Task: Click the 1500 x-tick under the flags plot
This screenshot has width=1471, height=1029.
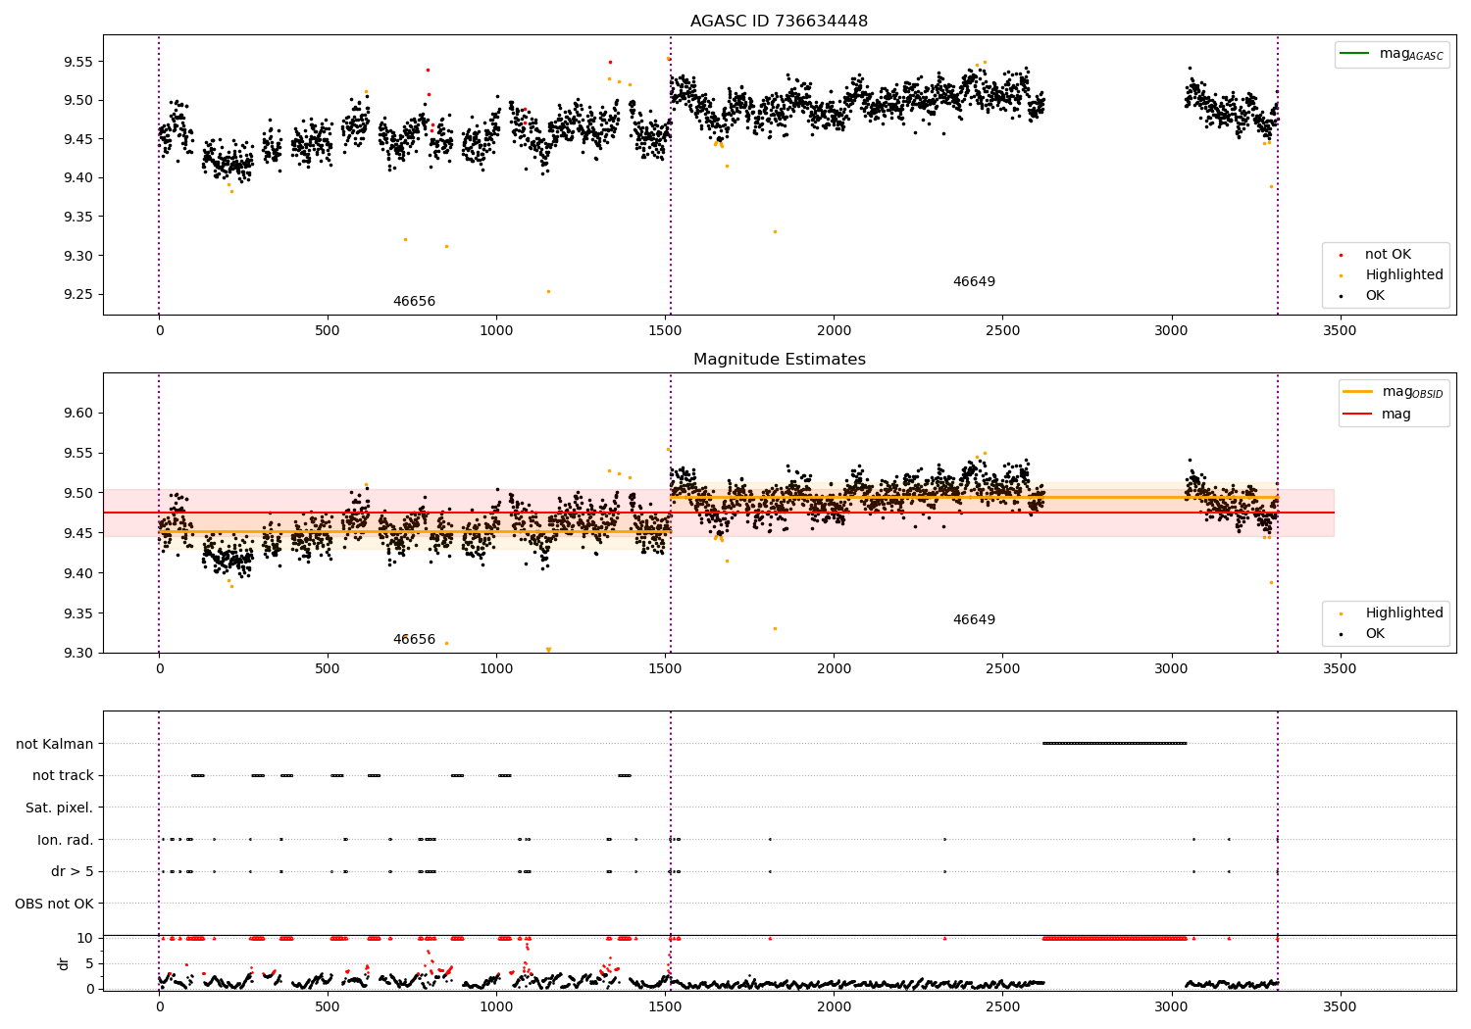Action: point(665,1006)
